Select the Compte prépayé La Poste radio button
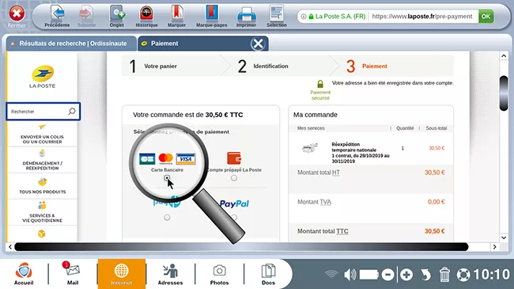Screen dimensions: 514x289 click(234, 178)
